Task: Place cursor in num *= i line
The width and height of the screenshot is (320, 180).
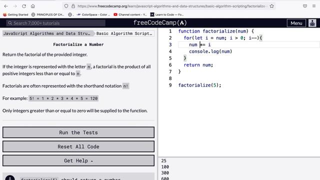Action: 200,44
